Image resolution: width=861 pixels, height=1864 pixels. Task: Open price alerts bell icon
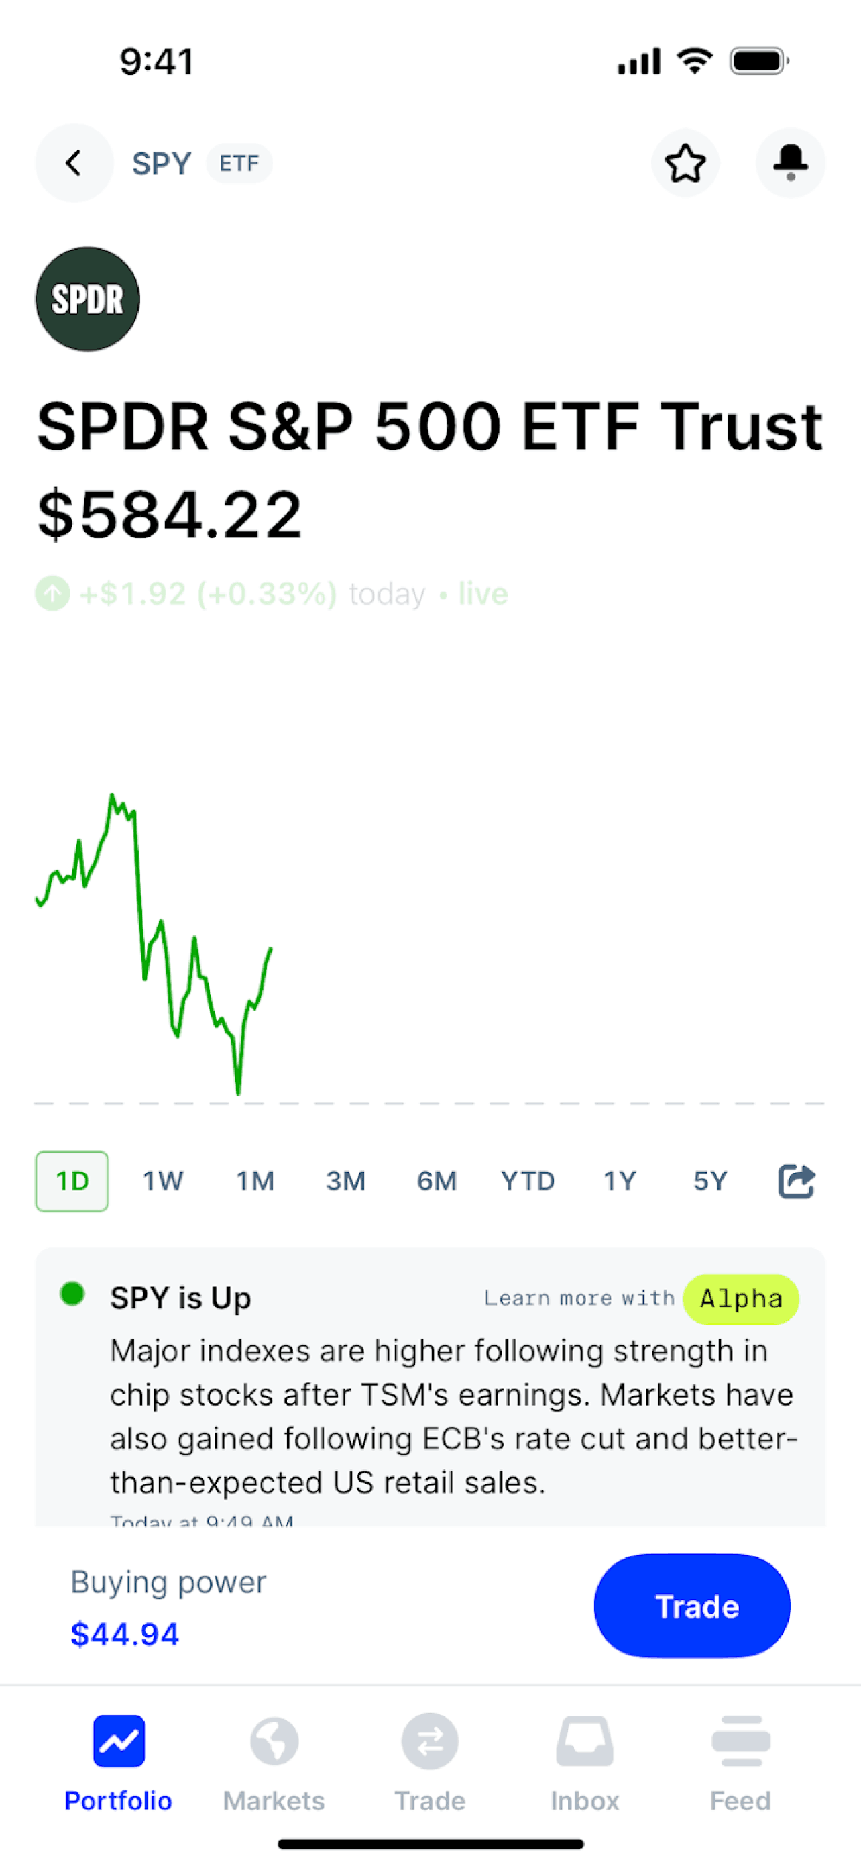pos(790,163)
